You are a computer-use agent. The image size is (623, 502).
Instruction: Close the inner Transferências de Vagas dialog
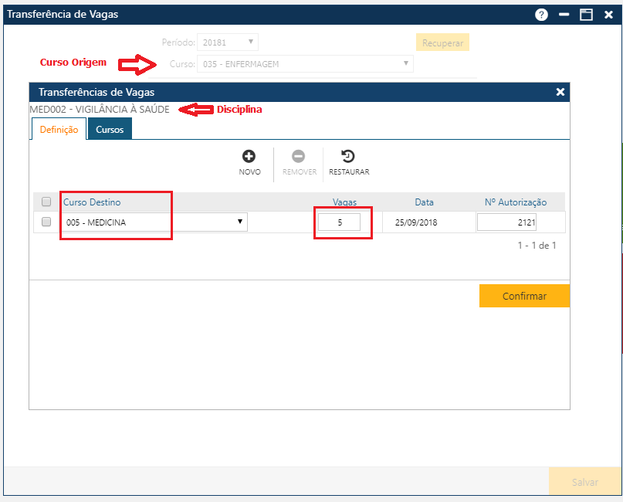pyautogui.click(x=560, y=92)
